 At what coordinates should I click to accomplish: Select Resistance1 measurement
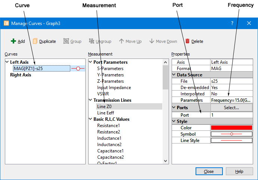pyautogui.click(x=108, y=126)
